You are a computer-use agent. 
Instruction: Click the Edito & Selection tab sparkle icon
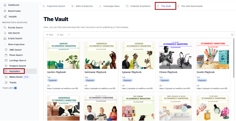point(72,6)
